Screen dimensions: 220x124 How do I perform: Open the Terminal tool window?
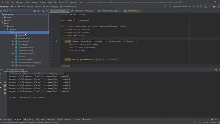tap(87, 120)
